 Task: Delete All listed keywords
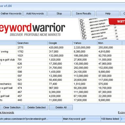(61, 107)
